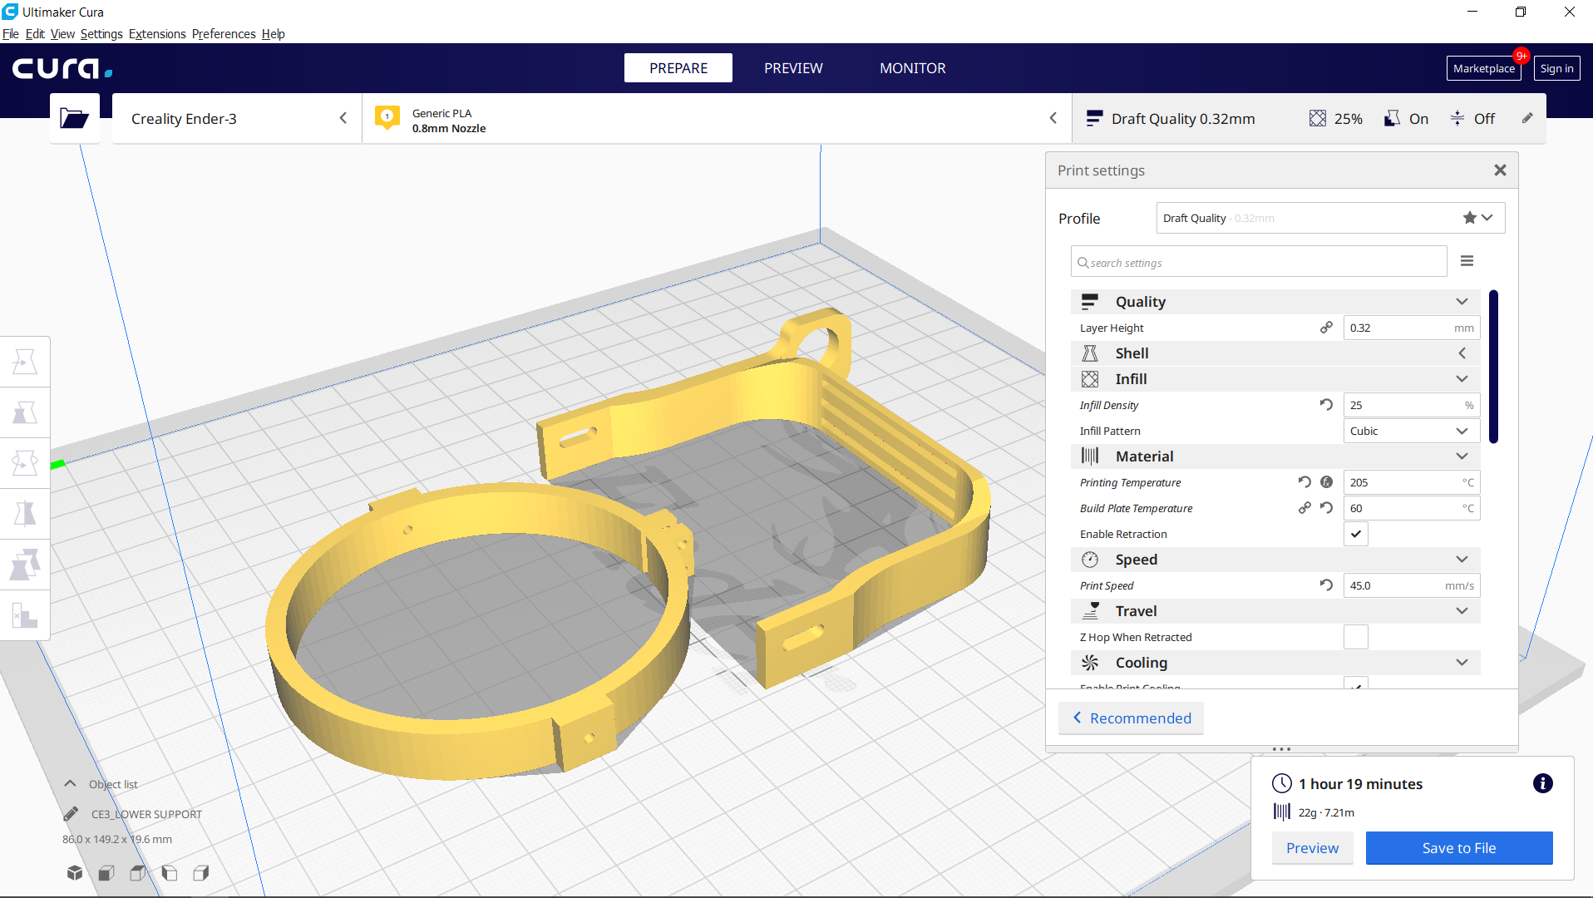
Task: Switch to top view cube icon
Action: (138, 873)
